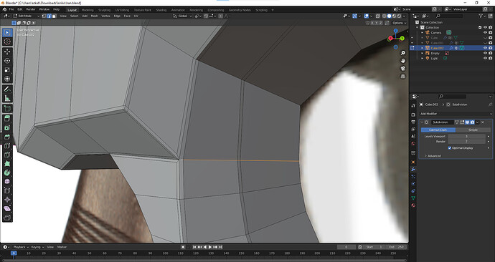The image size is (495, 262).
Task: Select the Edge Slide tool
Action: click(7, 190)
